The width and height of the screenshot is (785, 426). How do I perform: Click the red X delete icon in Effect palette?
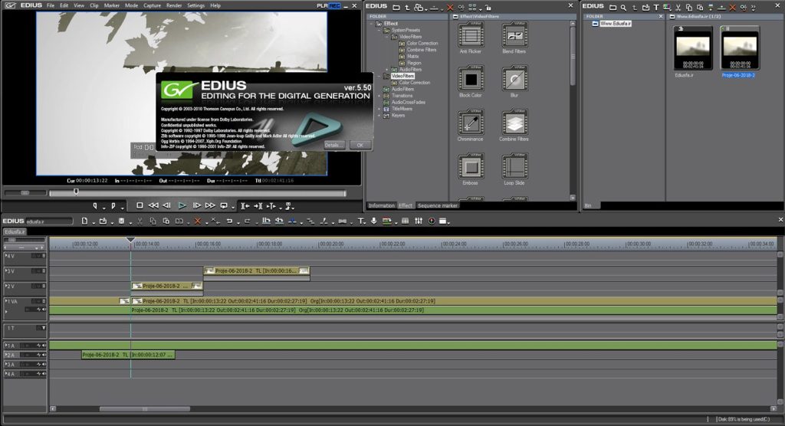(x=450, y=7)
